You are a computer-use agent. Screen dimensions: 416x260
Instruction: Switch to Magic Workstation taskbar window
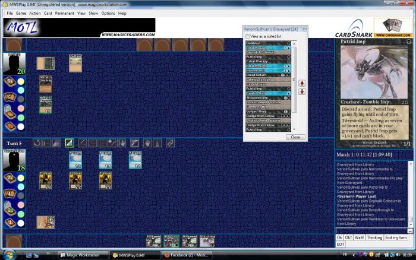(x=83, y=255)
